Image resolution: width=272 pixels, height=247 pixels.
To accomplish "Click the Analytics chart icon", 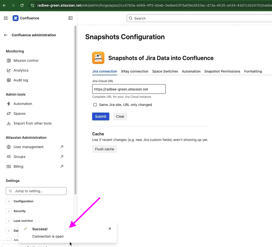I will coord(9,70).
